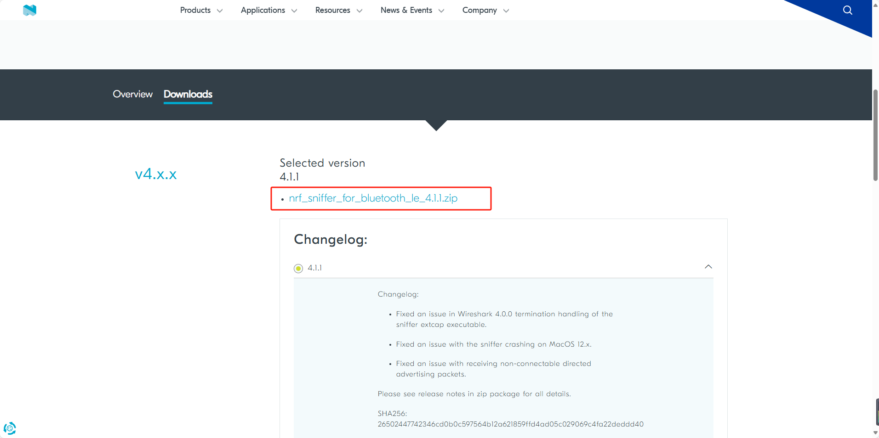
Task: Click the chevron next to News & Events
Action: 441,11
